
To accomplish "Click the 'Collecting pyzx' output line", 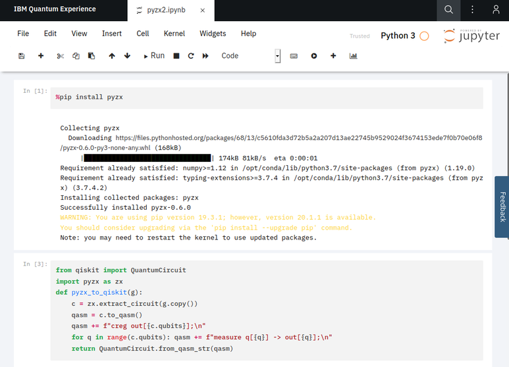I will [90, 128].
